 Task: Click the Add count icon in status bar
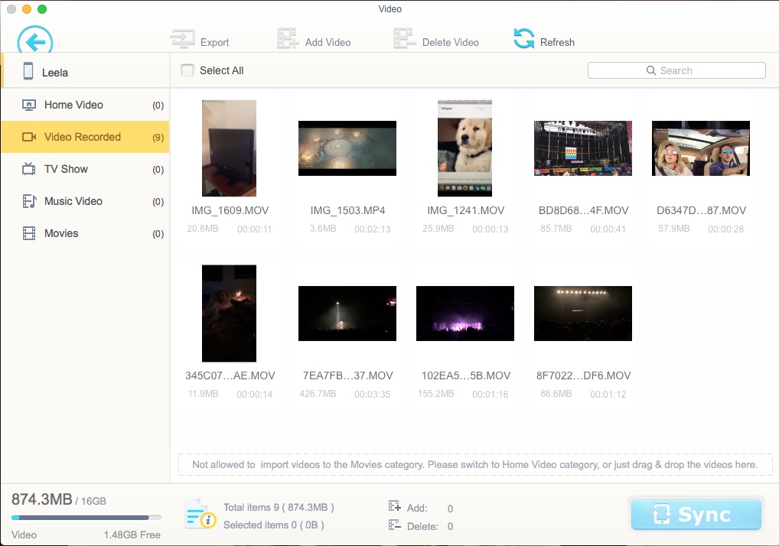(x=394, y=506)
